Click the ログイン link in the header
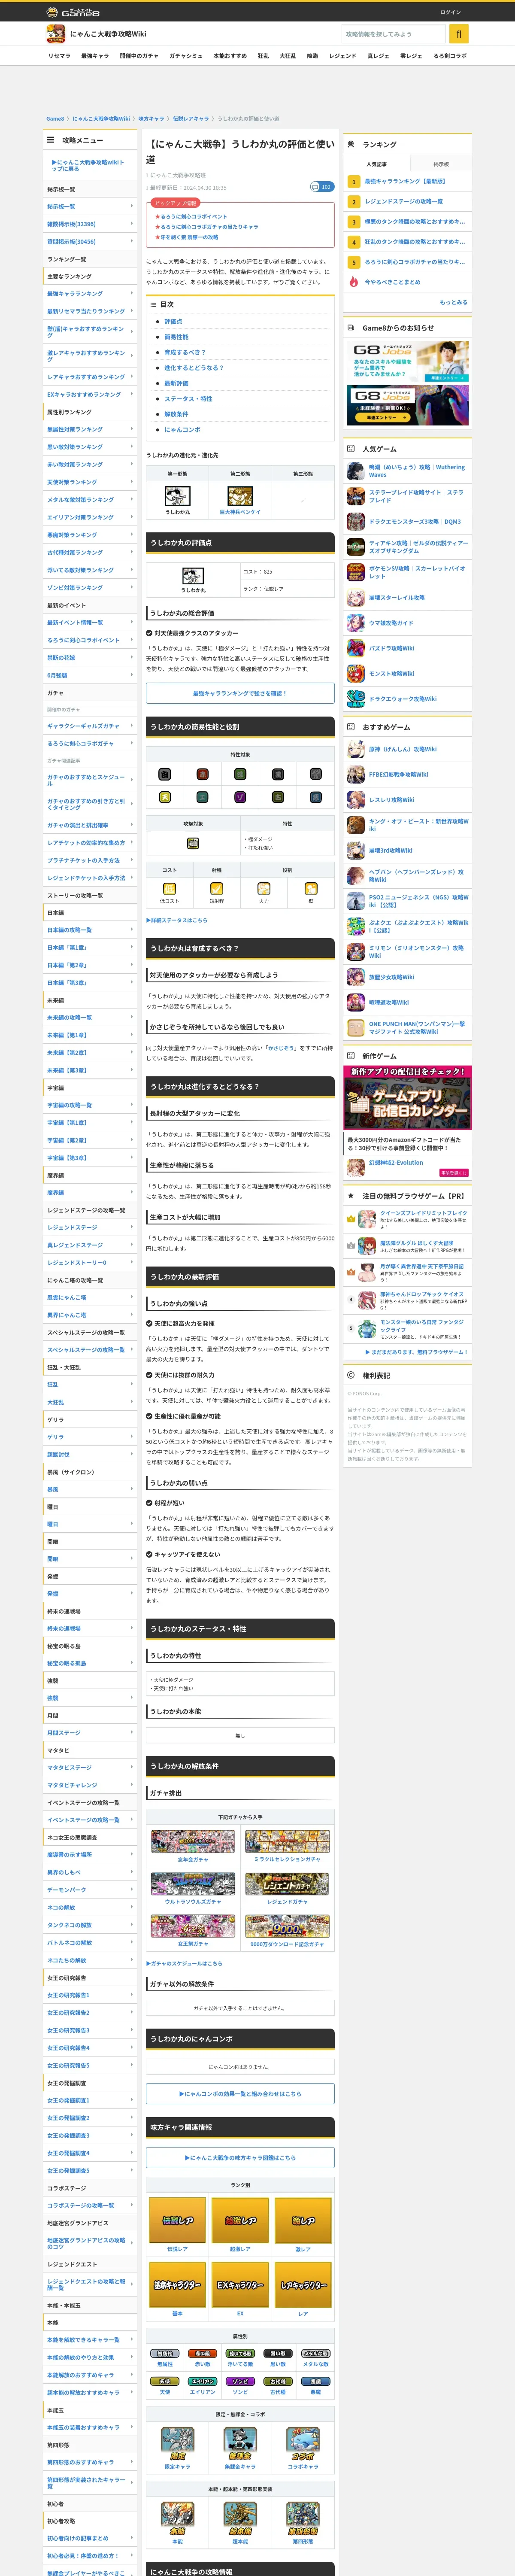515x2576 pixels. (450, 12)
